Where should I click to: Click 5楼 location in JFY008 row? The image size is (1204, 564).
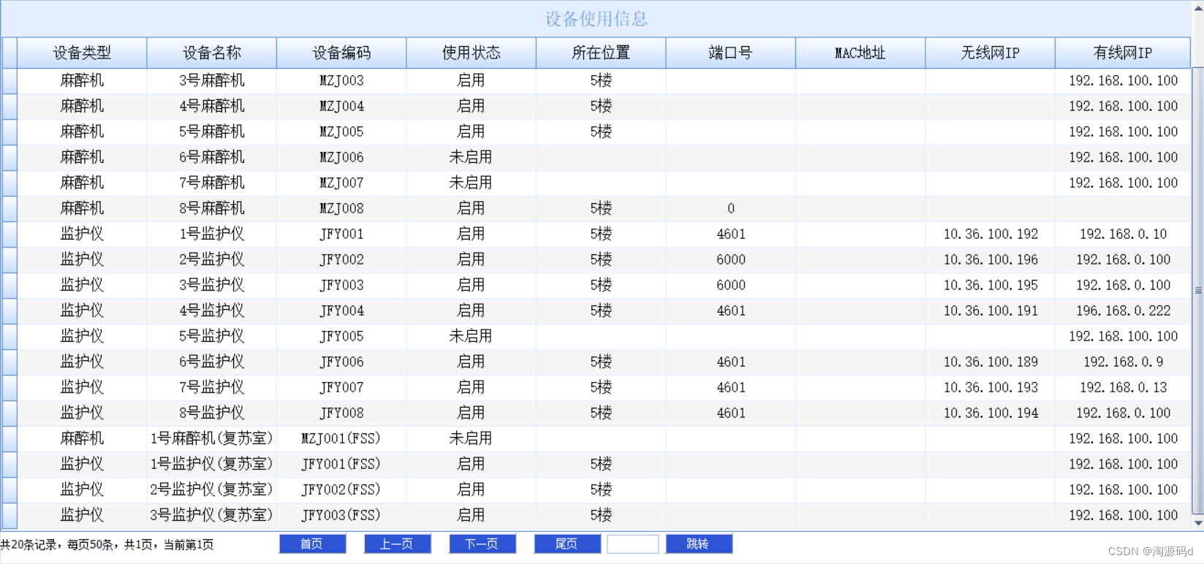pos(601,413)
